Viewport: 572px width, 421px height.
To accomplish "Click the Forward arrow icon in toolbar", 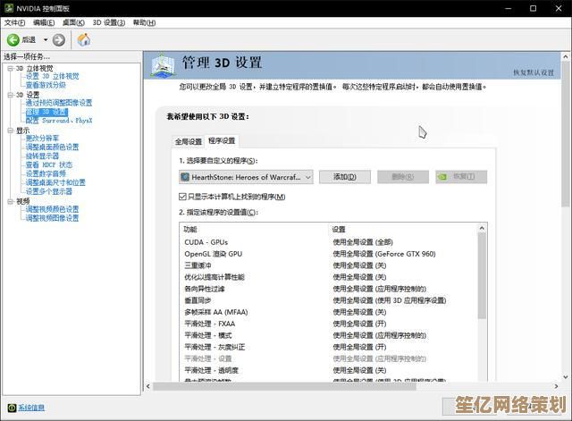I will pyautogui.click(x=59, y=39).
